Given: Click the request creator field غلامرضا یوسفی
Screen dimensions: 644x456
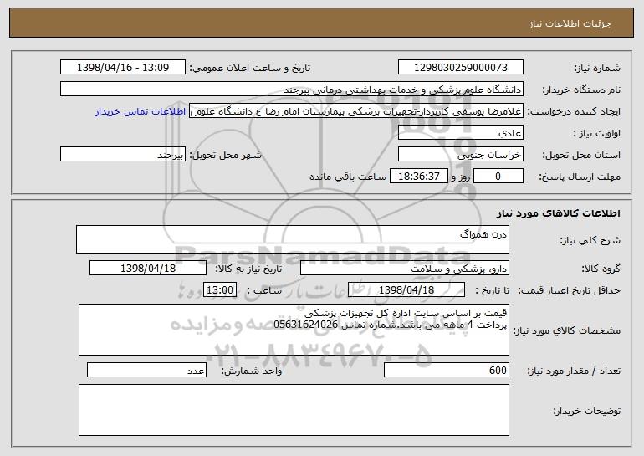Looking at the screenshot, I should 356,111.
